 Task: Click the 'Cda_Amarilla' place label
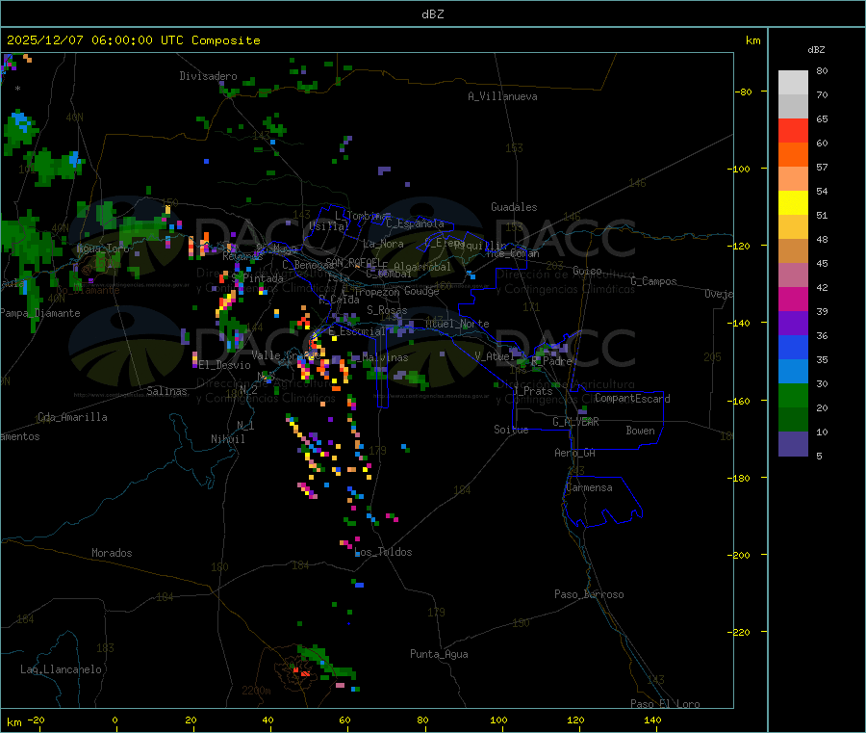[72, 417]
